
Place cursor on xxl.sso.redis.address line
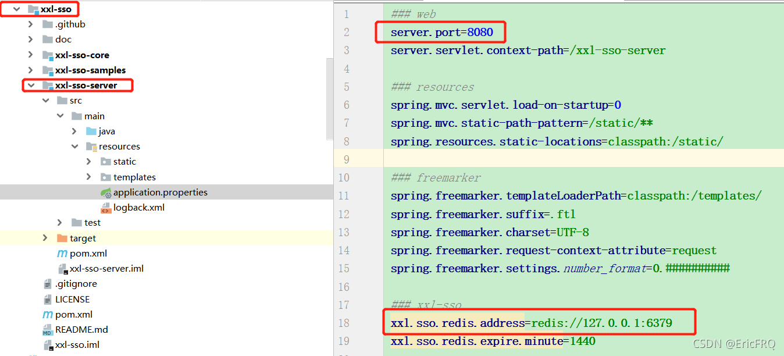click(x=532, y=323)
